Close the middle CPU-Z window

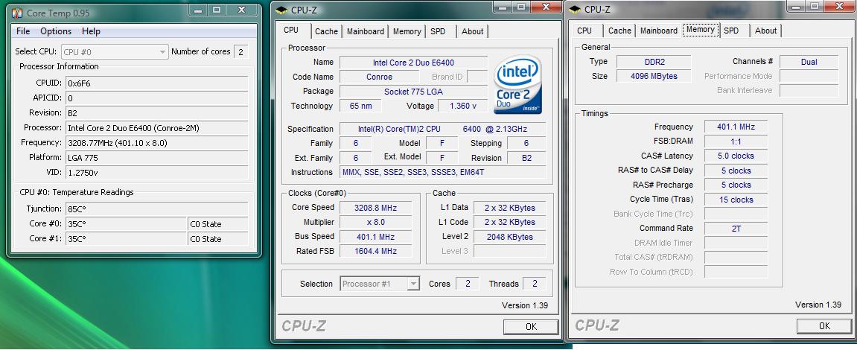[546, 7]
